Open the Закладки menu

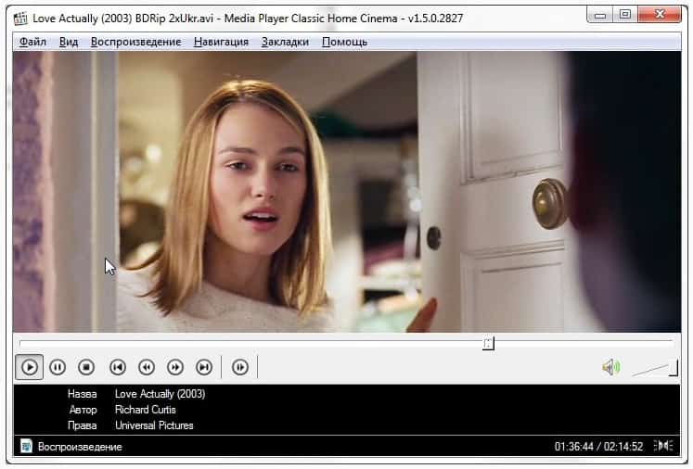coord(285,42)
